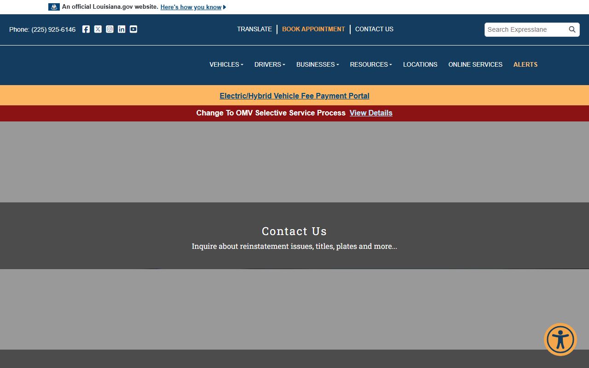Viewport: 589px width, 368px height.
Task: Click Contact Us in the top bar
Action: point(374,29)
